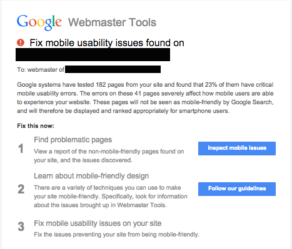Click Fix the issues preventing your site text
Screen dimensions: 292x249
click(x=117, y=235)
